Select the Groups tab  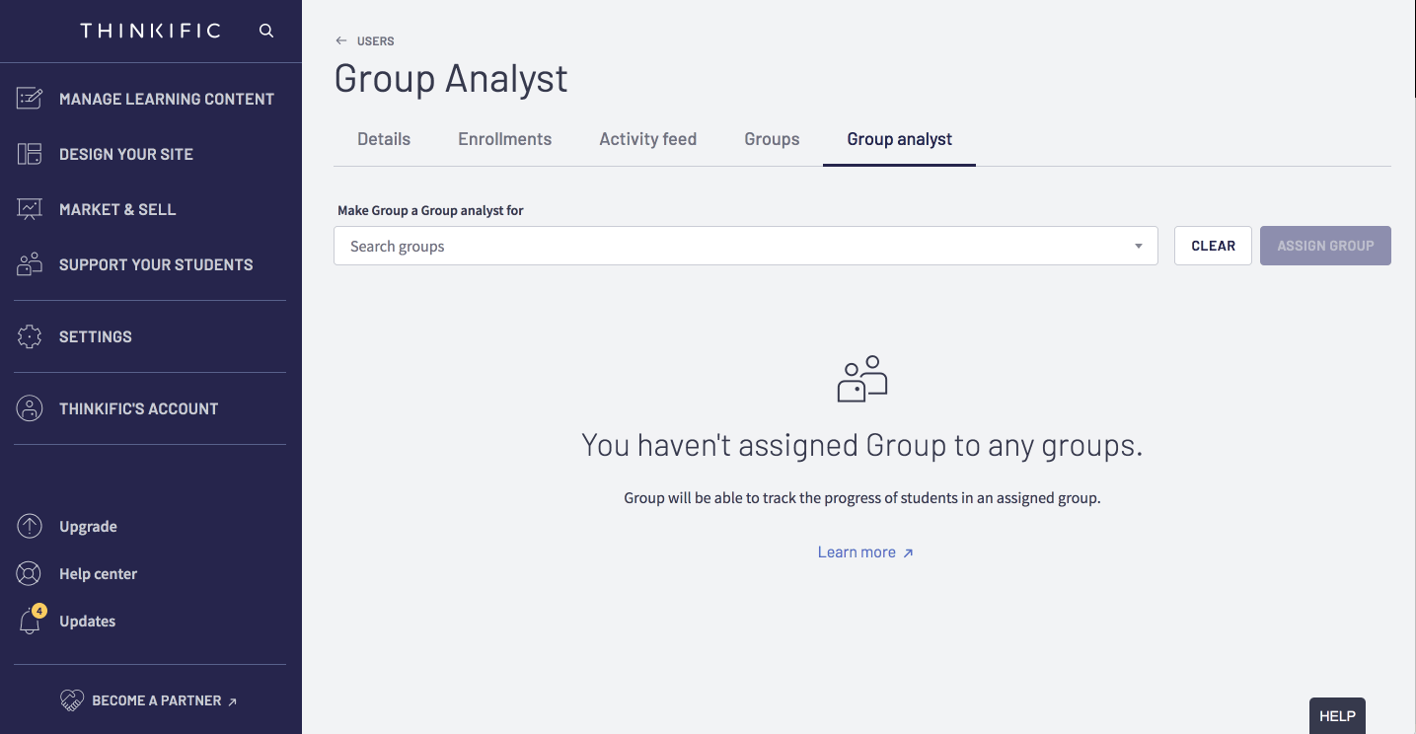click(772, 139)
